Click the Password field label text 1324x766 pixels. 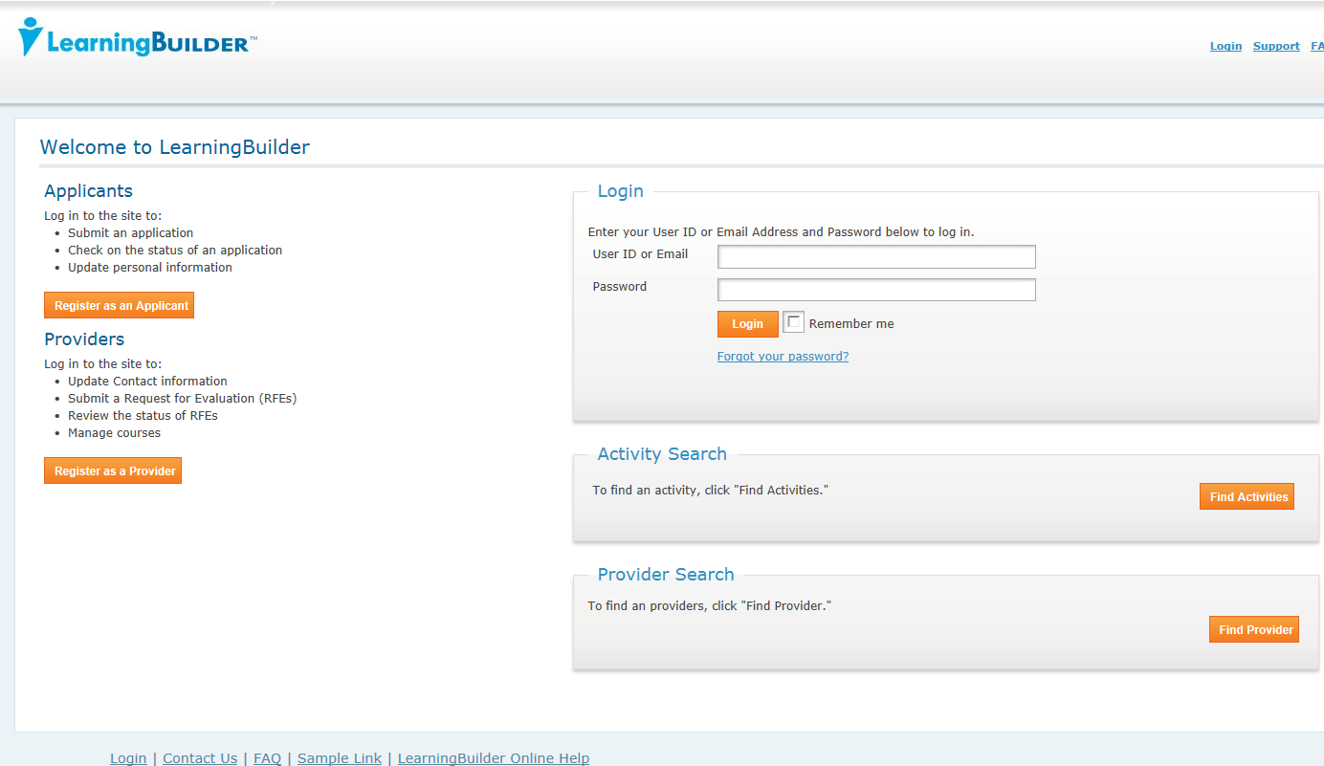619,287
